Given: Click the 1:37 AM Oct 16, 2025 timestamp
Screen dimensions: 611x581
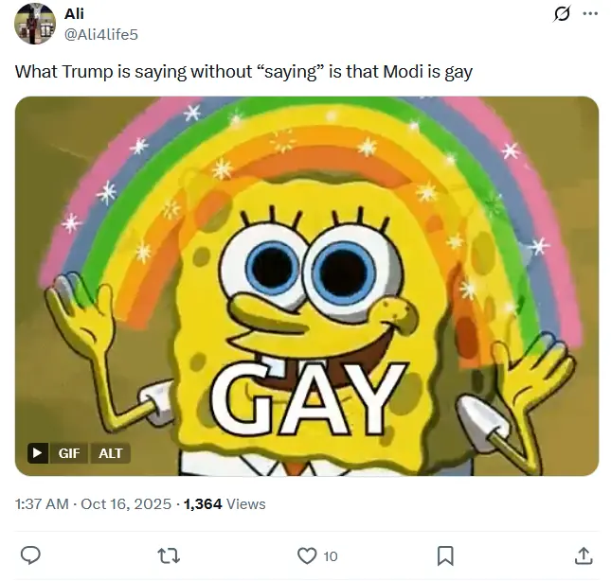Looking at the screenshot, I should click(x=93, y=504).
